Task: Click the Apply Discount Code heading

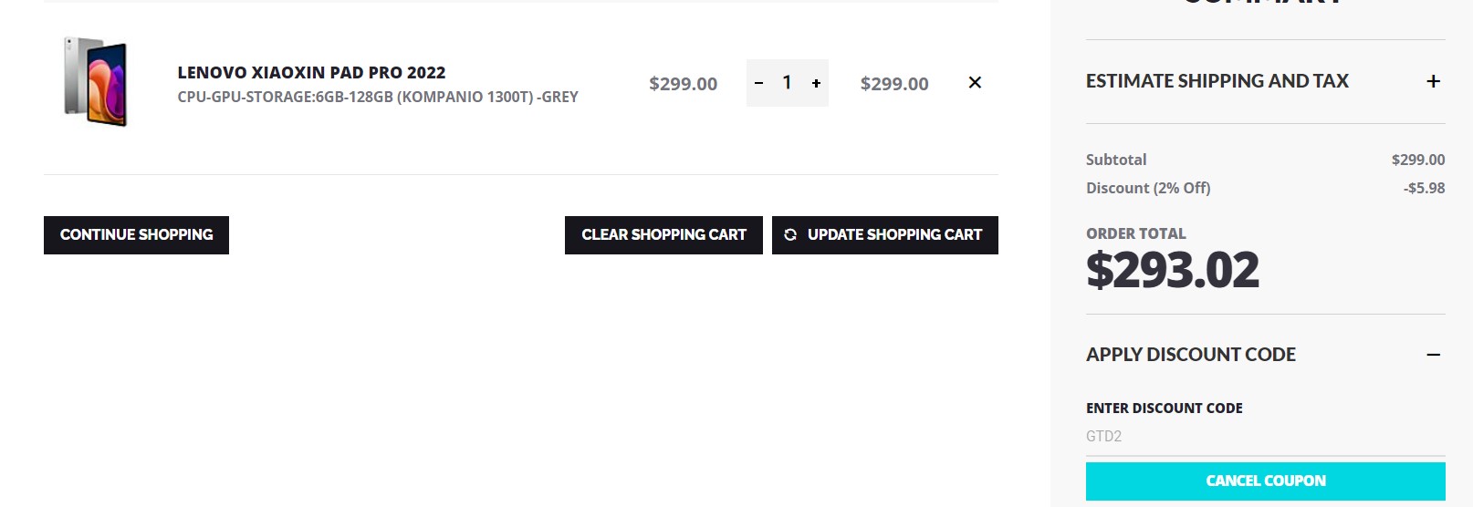Action: tap(1190, 355)
